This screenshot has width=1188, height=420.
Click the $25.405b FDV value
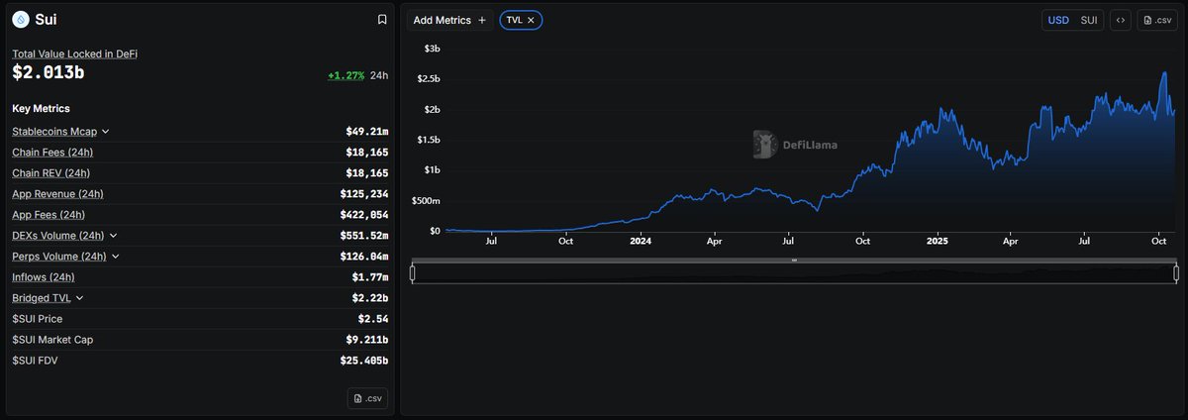click(x=364, y=361)
